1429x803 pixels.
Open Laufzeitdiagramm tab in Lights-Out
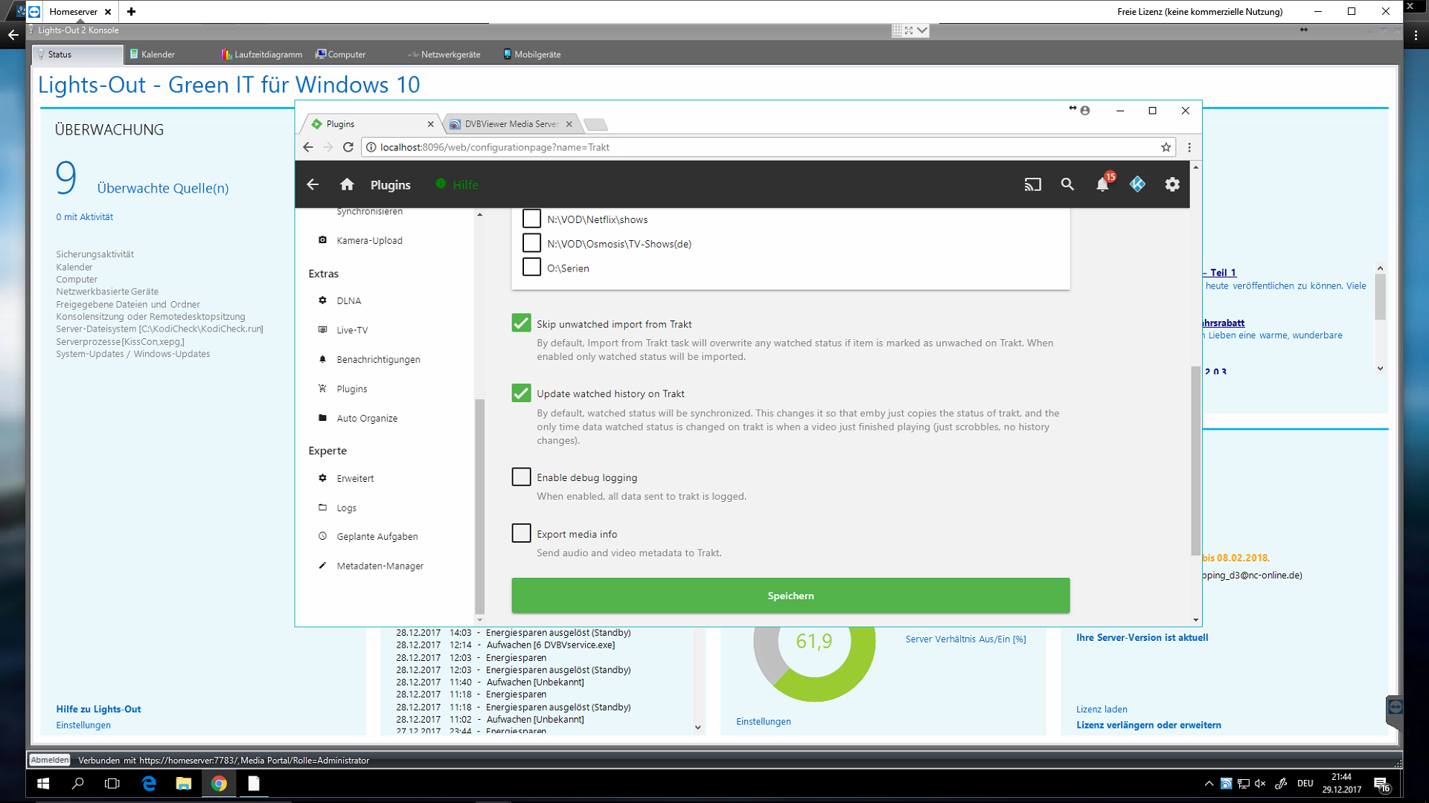[262, 54]
